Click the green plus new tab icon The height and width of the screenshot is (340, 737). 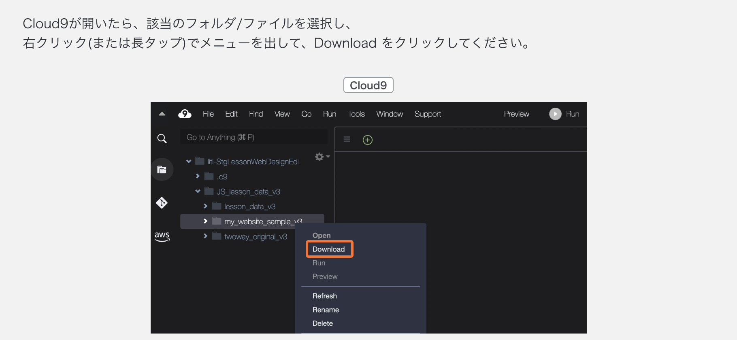pos(368,140)
